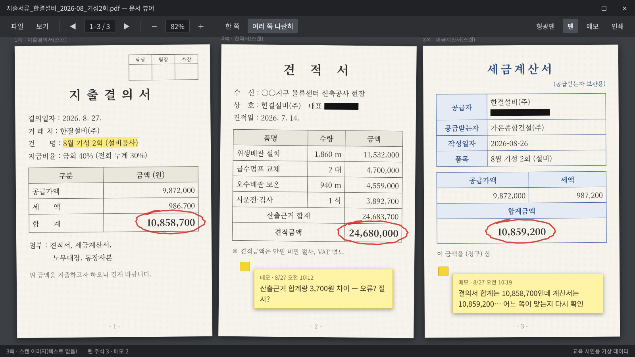Click the 세액 value 986,700 on page 1
The width and height of the screenshot is (635, 357).
click(x=182, y=206)
